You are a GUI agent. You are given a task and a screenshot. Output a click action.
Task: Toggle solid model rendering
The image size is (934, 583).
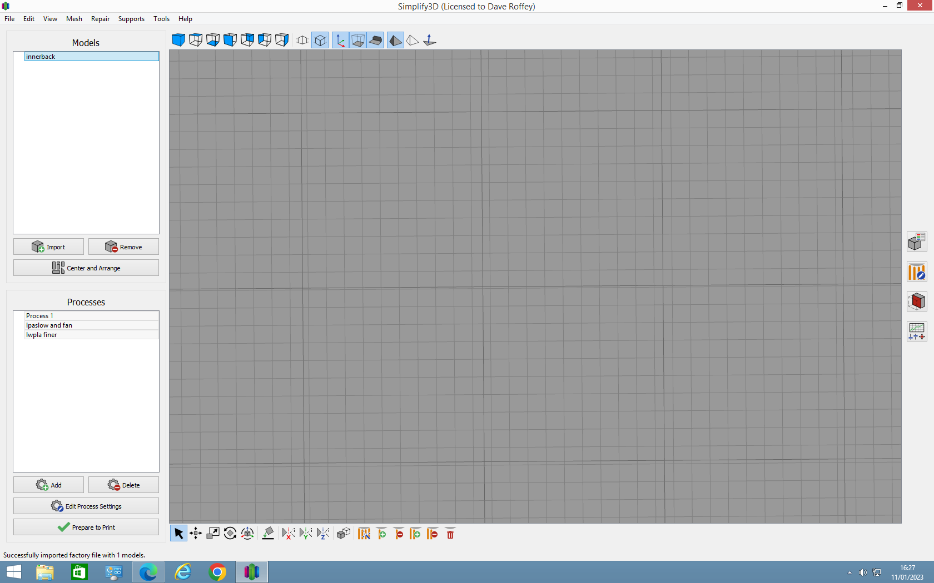[395, 40]
